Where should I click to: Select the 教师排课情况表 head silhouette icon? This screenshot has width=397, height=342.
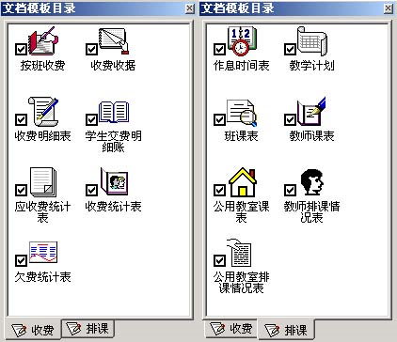point(312,182)
